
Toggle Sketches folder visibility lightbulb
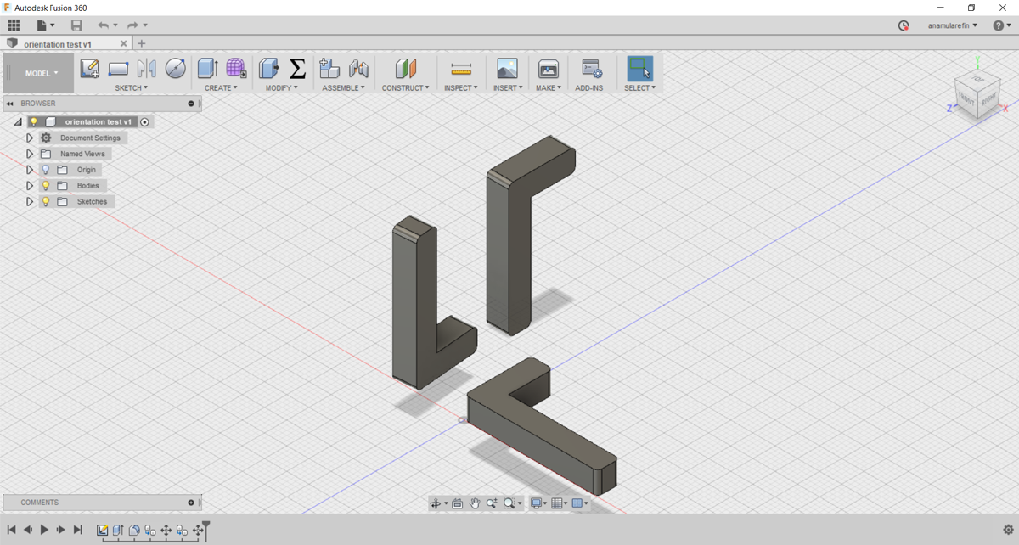pyautogui.click(x=47, y=202)
